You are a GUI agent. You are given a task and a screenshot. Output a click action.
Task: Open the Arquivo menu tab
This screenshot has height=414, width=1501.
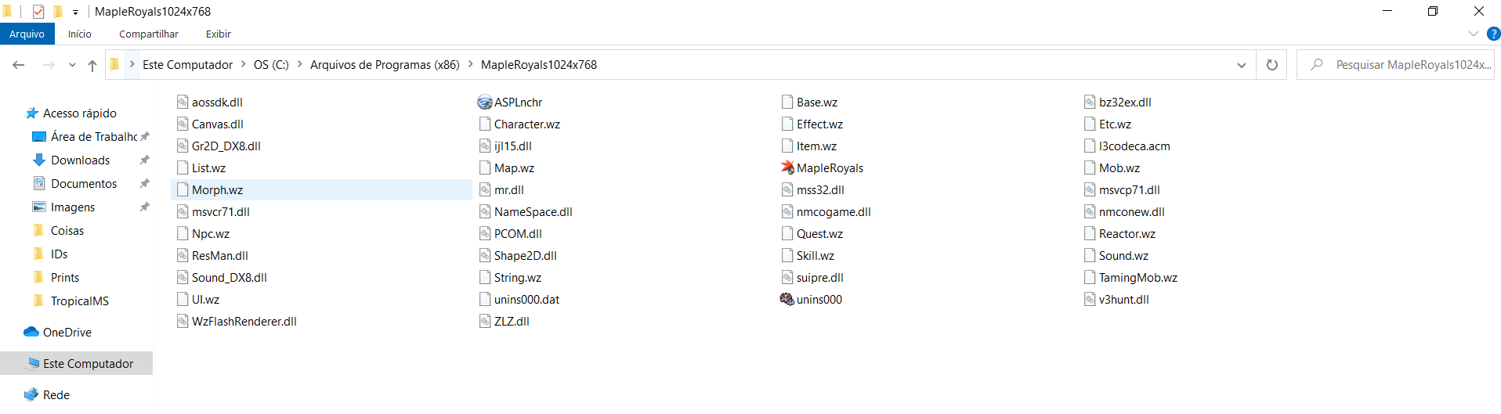[27, 34]
